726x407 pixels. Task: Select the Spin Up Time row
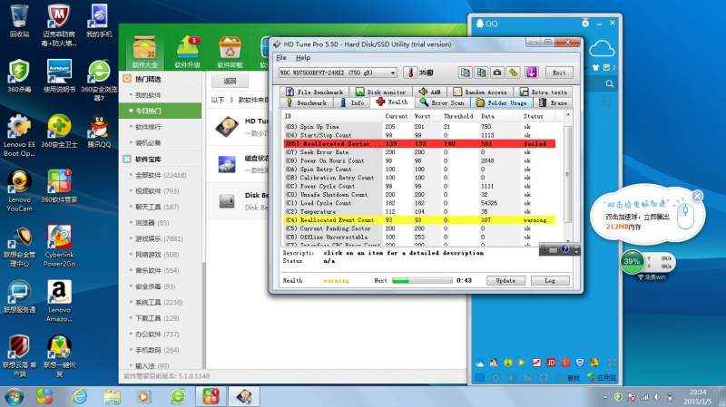419,127
